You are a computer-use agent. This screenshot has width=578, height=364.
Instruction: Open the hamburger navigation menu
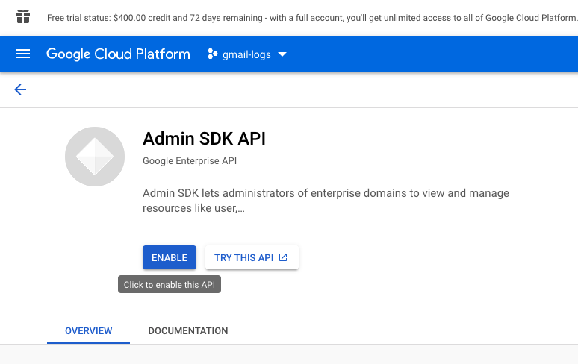[23, 54]
